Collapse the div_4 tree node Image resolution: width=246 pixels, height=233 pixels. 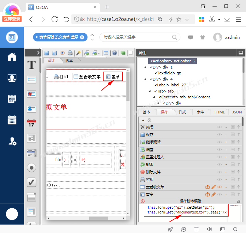pyautogui.click(x=146, y=79)
